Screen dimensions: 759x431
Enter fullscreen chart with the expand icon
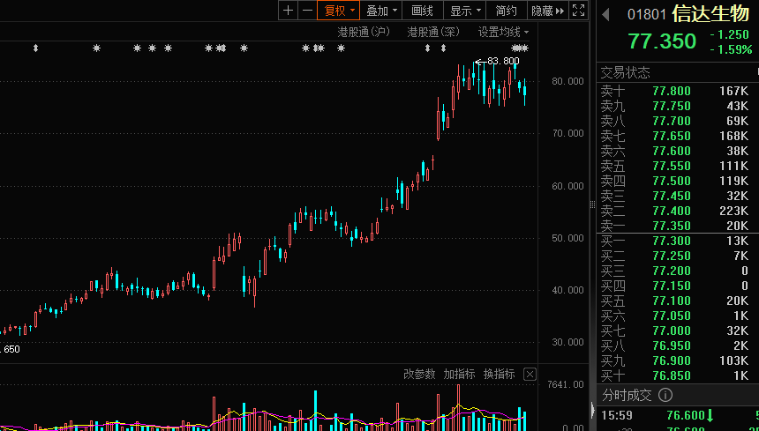point(579,11)
